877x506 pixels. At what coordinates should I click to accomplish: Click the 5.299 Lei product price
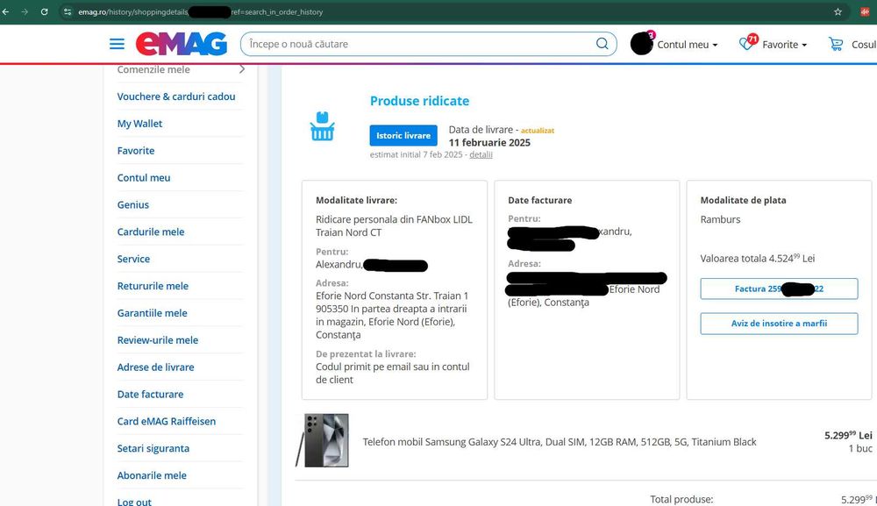click(848, 435)
